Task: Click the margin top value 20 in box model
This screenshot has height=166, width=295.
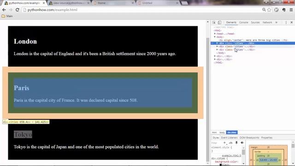Action: click(268, 148)
